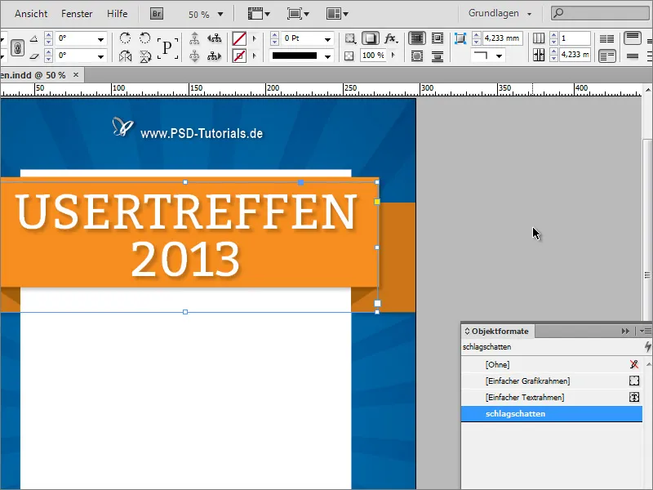Screen dimensions: 653x490
Task: Open the Fenster menu
Action: pos(77,13)
